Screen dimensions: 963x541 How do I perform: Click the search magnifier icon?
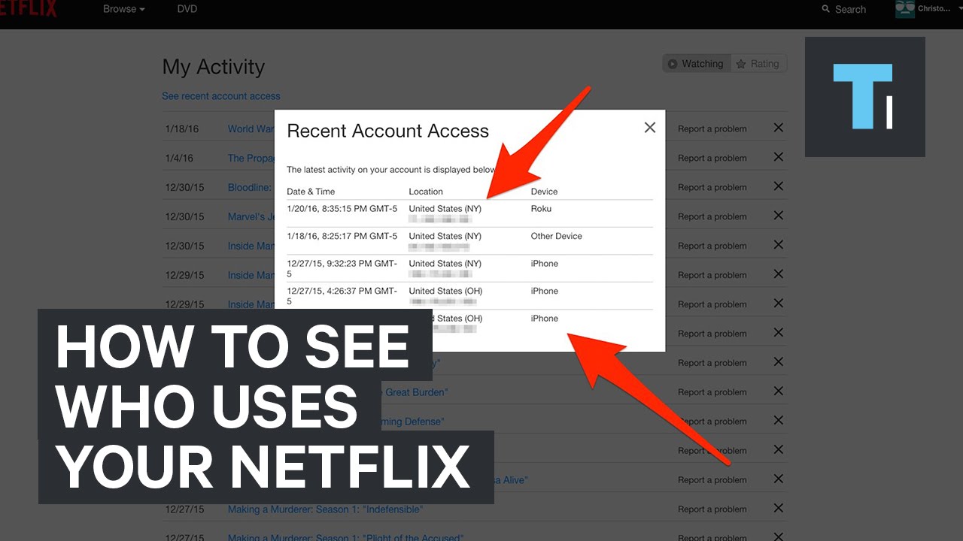826,10
